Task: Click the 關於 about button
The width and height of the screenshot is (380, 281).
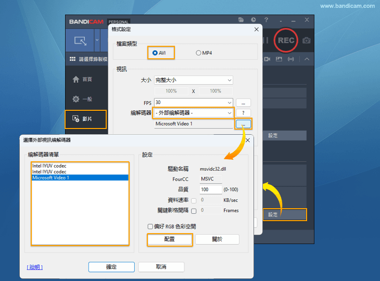Action: coord(217,239)
